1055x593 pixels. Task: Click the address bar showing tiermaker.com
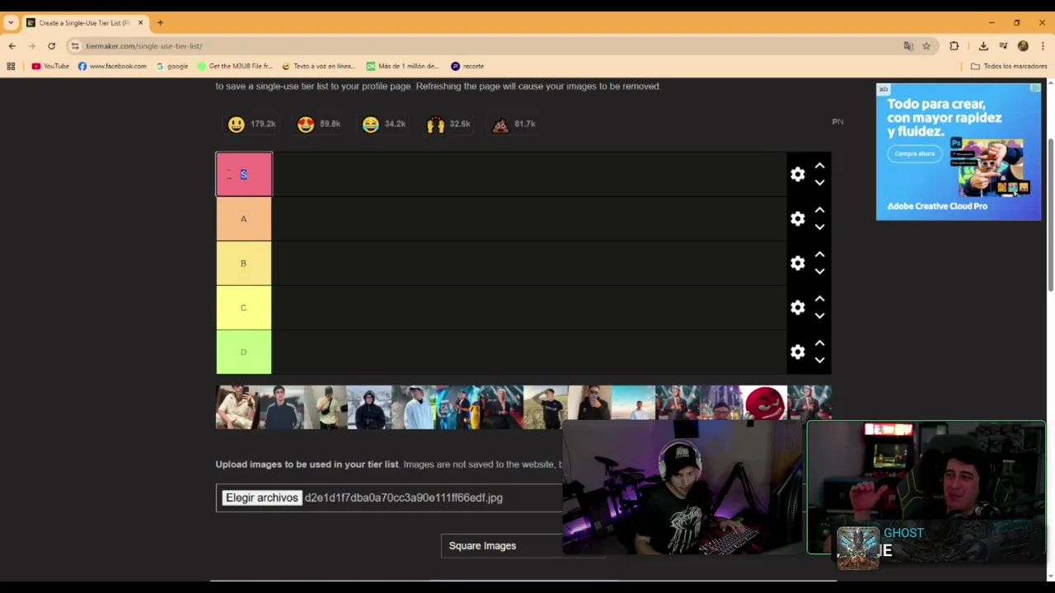[486, 46]
